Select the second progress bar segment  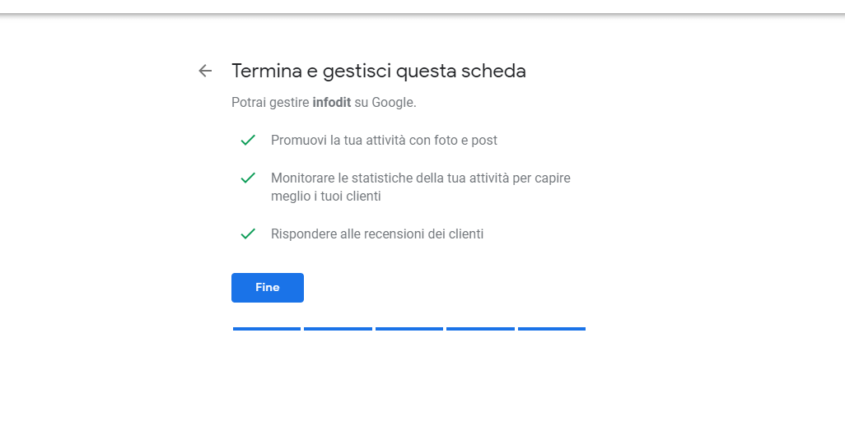(338, 329)
